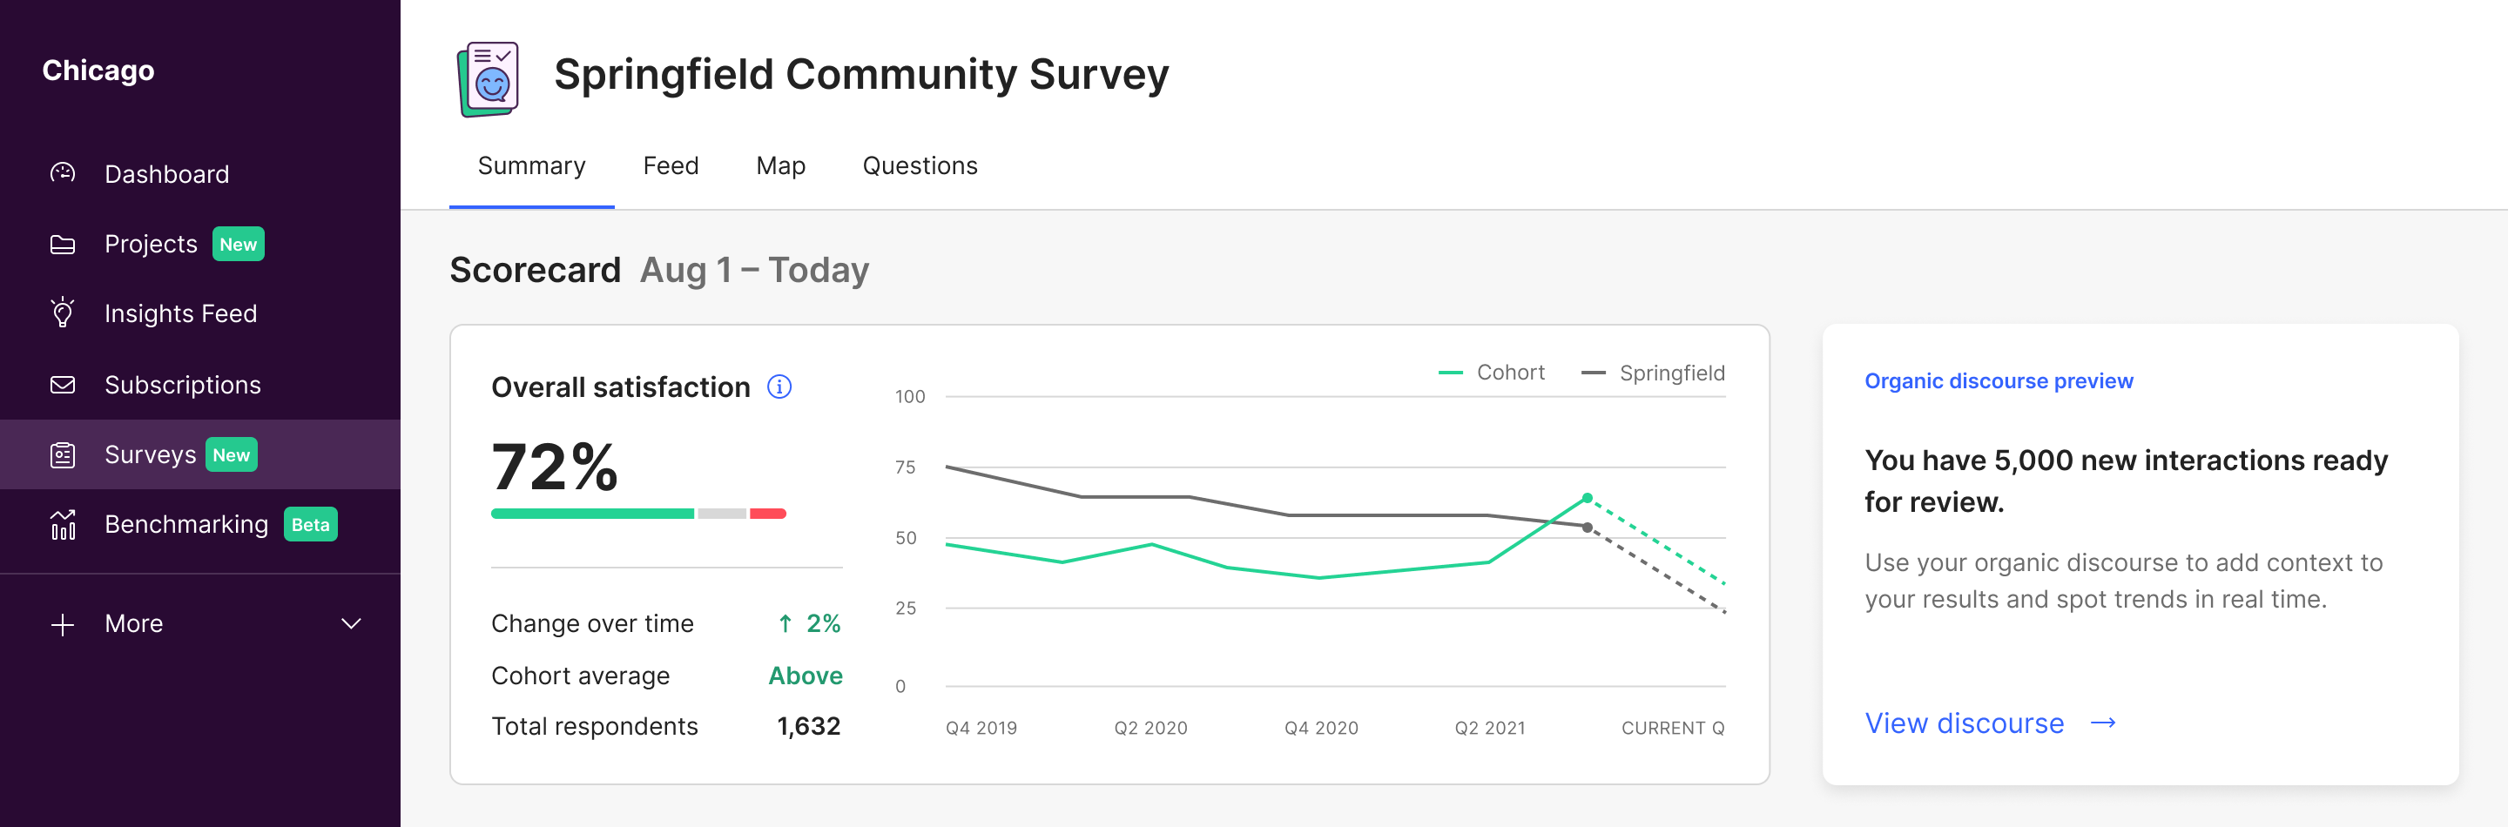The image size is (2508, 827).
Task: Toggle the Cohort line in chart legend
Action: (1493, 373)
